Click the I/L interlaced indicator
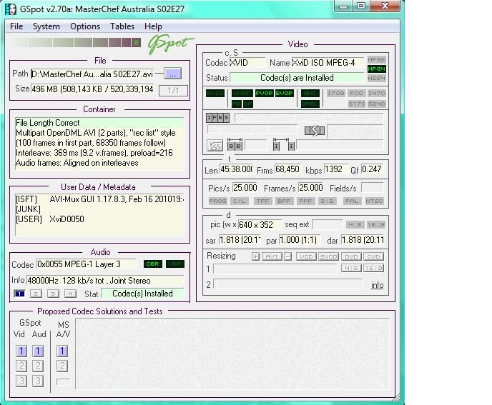 240,201
